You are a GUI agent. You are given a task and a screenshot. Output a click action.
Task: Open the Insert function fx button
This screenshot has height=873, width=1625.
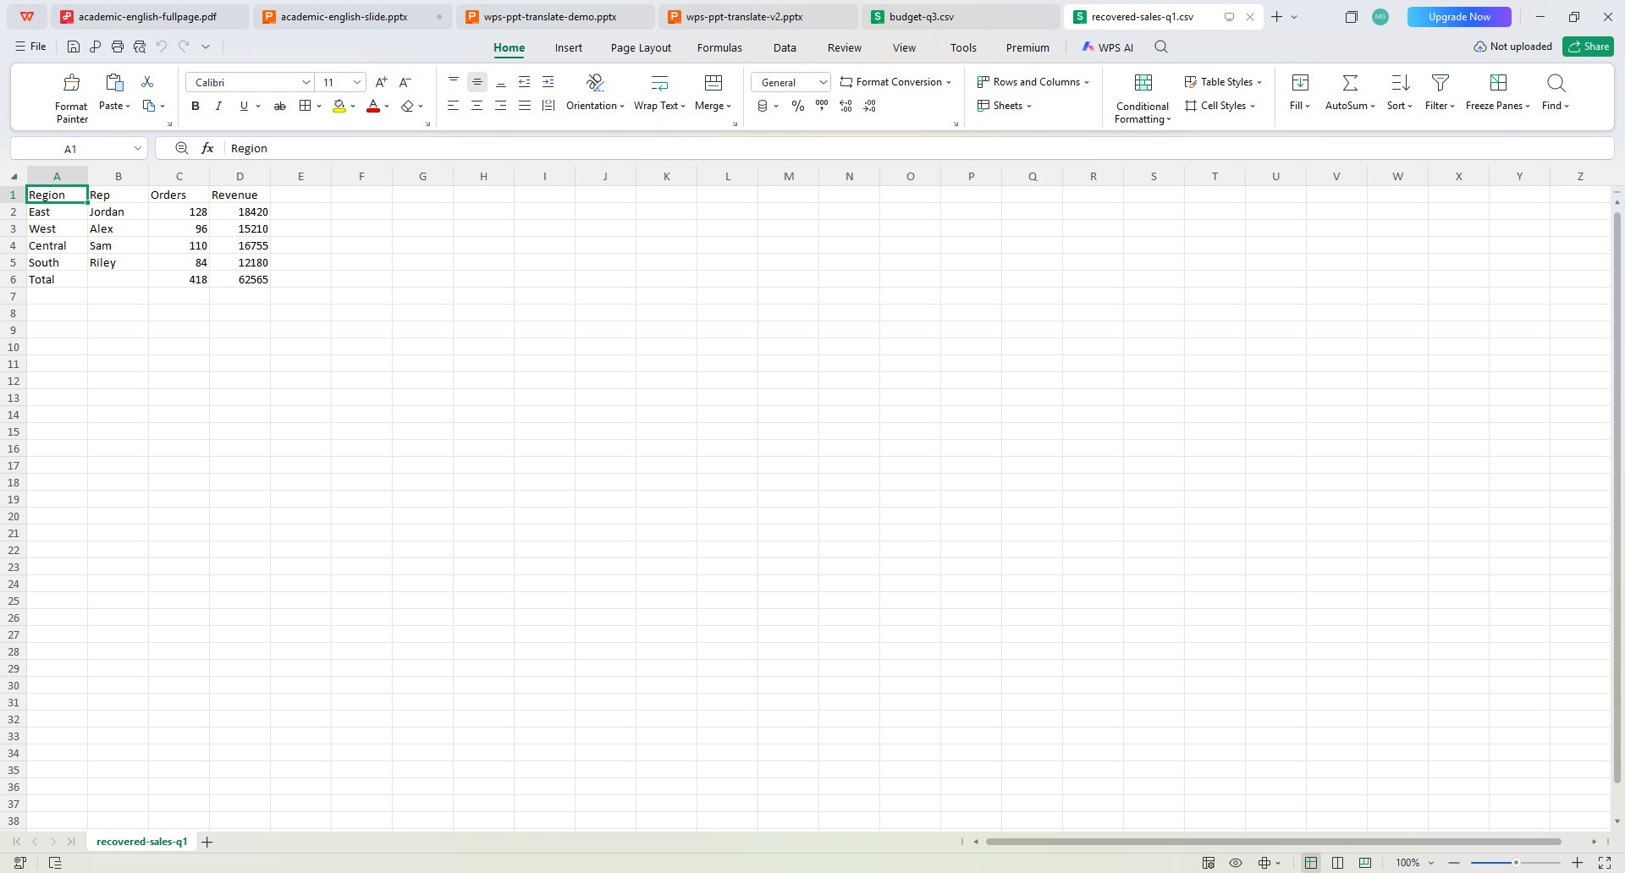(207, 148)
